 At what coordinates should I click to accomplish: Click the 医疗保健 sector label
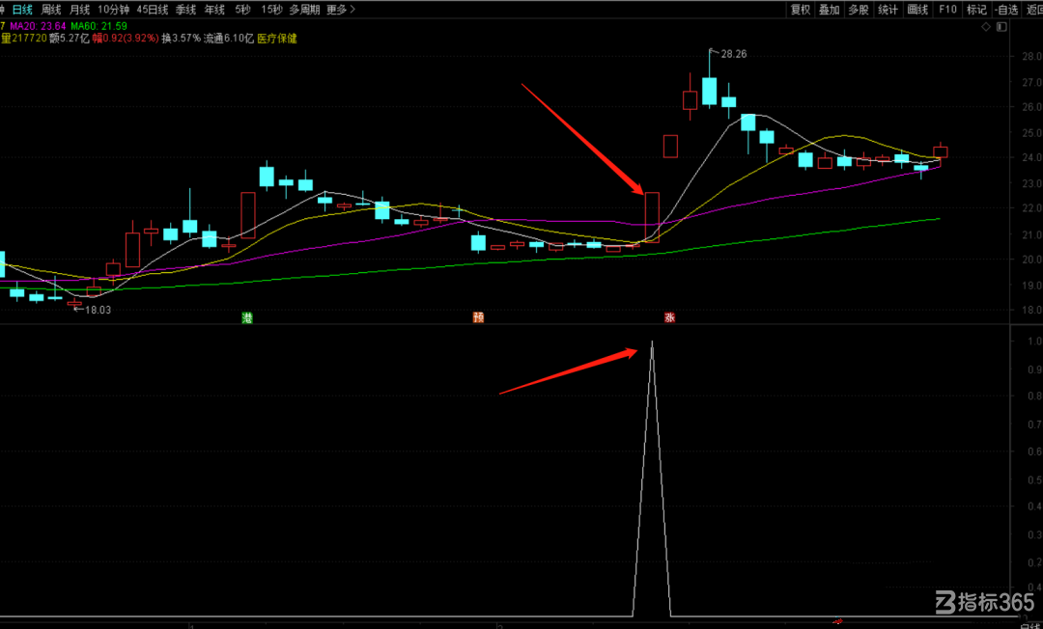click(277, 39)
